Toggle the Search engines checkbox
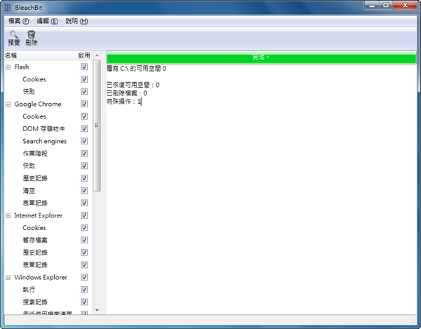This screenshot has height=329, width=421. pos(84,141)
